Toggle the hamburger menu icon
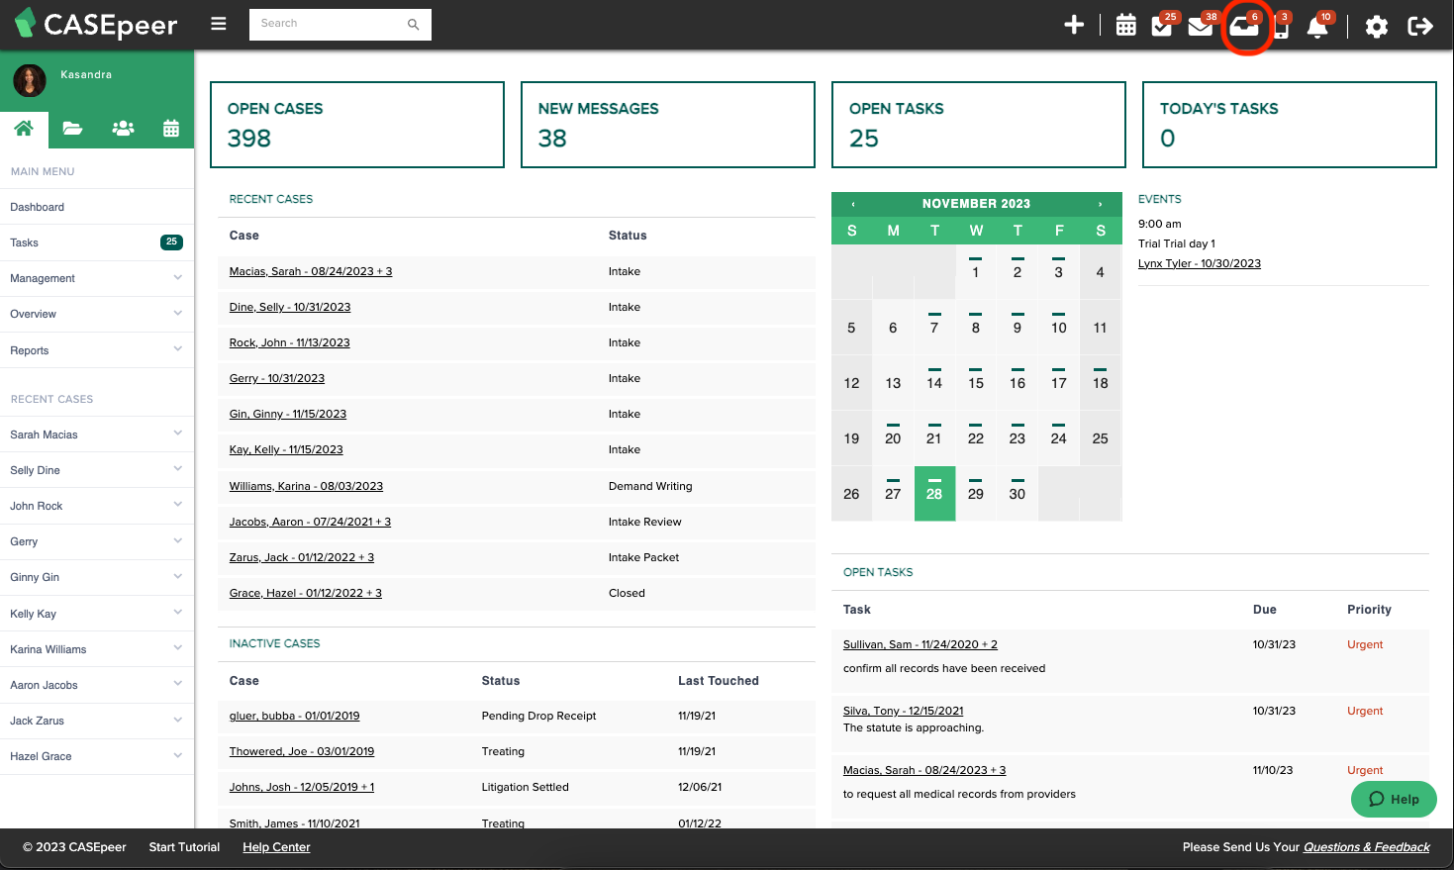 [x=219, y=24]
